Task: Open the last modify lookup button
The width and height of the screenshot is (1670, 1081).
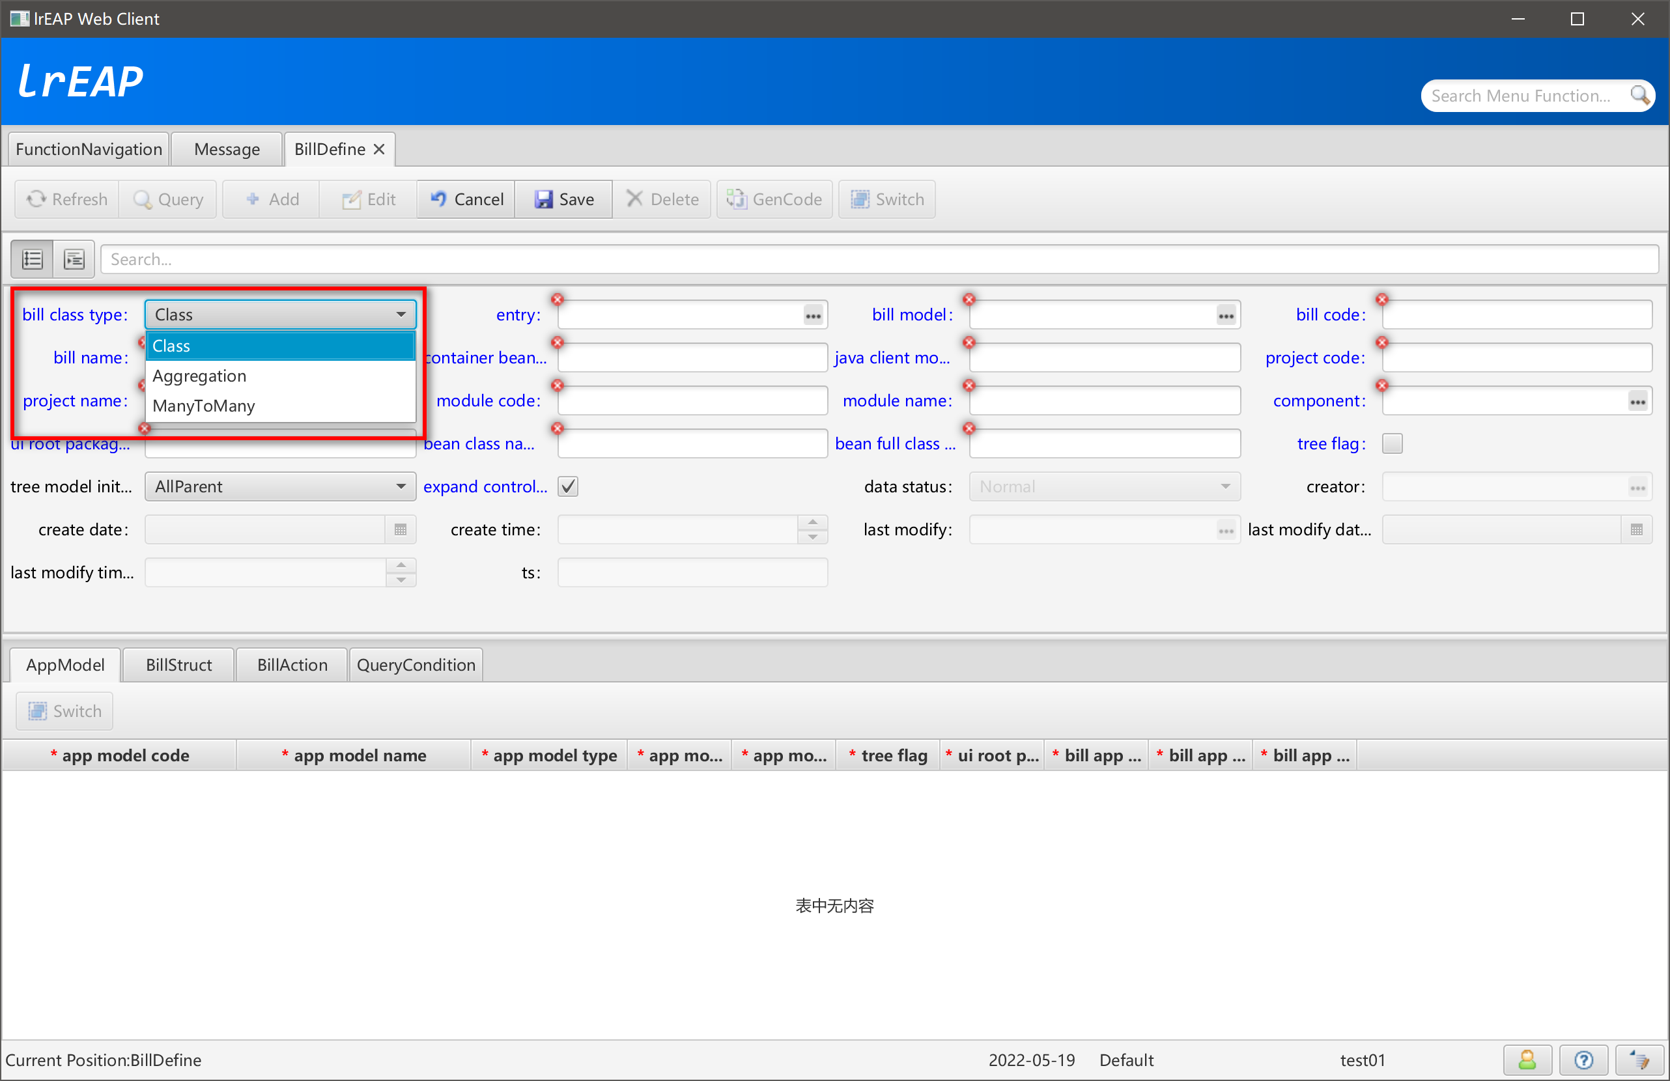Action: pyautogui.click(x=1225, y=530)
